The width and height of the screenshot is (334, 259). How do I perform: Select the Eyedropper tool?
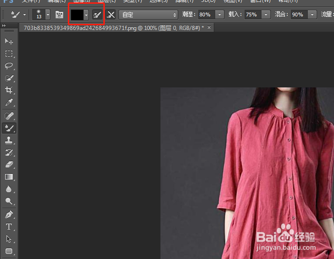click(x=9, y=102)
